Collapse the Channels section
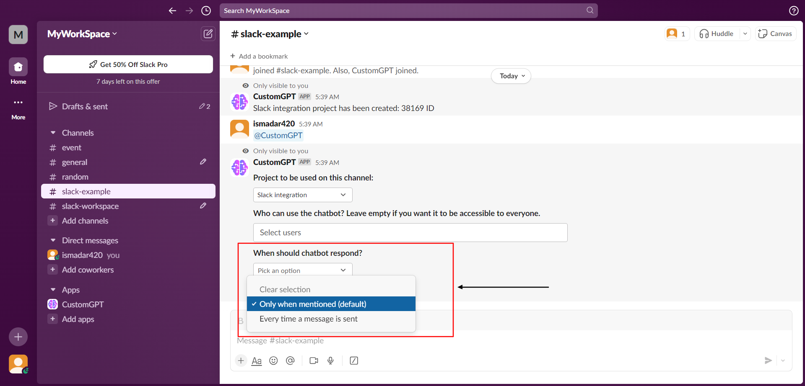 coord(53,133)
